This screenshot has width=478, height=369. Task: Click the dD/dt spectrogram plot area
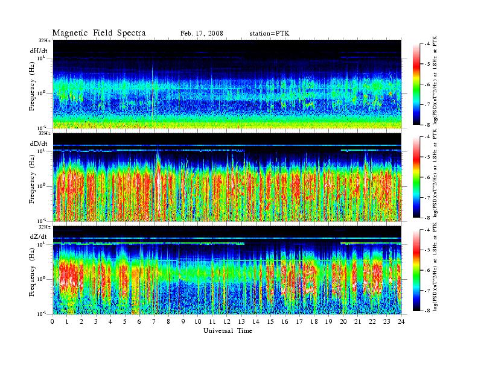[x=228, y=177]
